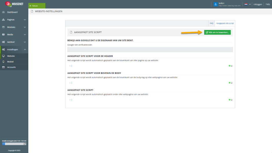
Task: Click the Modules sidebar icon
Action: tap(3, 27)
